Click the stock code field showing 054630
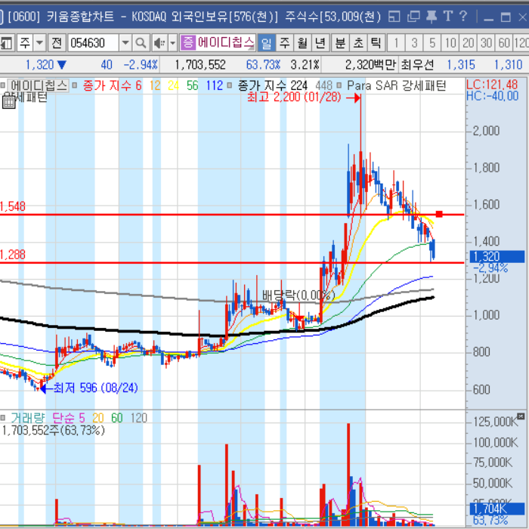Screen dimensions: 529x529 (94, 43)
